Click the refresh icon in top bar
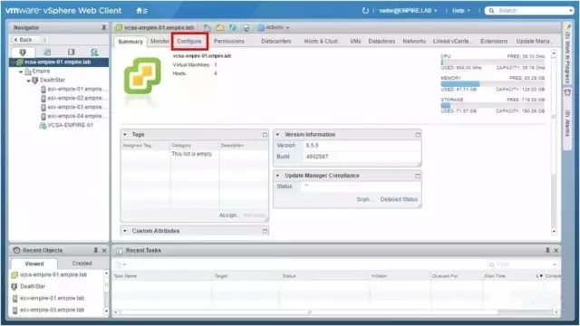 365,11
